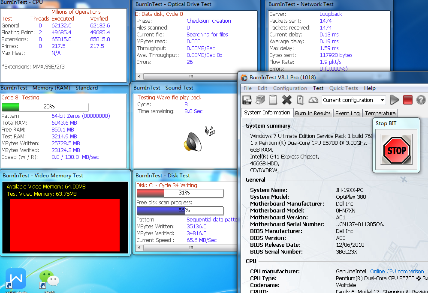Open the Quick Tests menu
Image resolution: width=428 pixels, height=293 pixels.
(x=344, y=88)
